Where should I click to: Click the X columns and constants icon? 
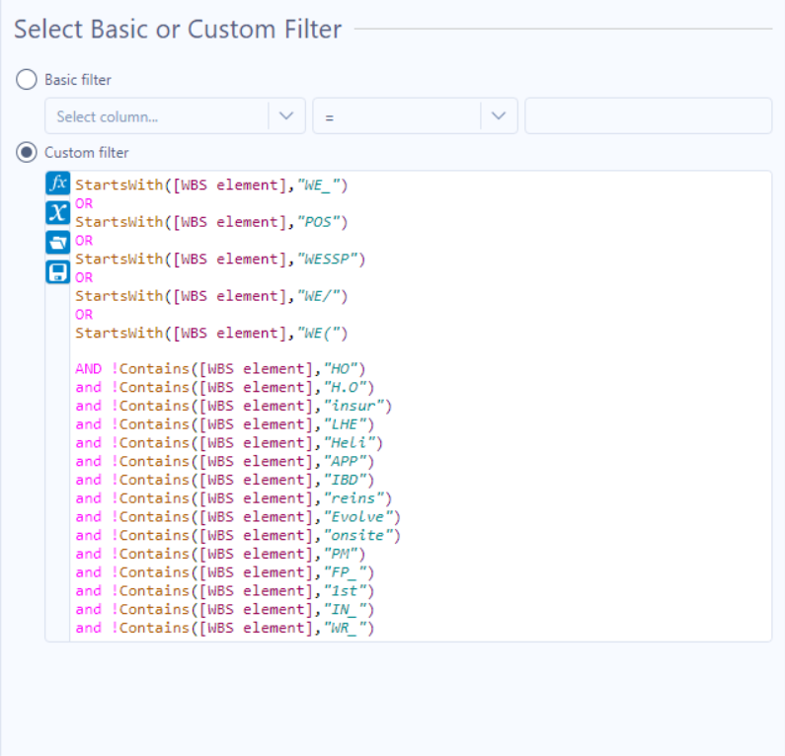click(x=57, y=213)
